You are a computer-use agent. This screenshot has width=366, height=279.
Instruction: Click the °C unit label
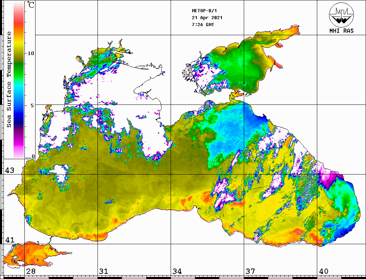click(x=31, y=5)
